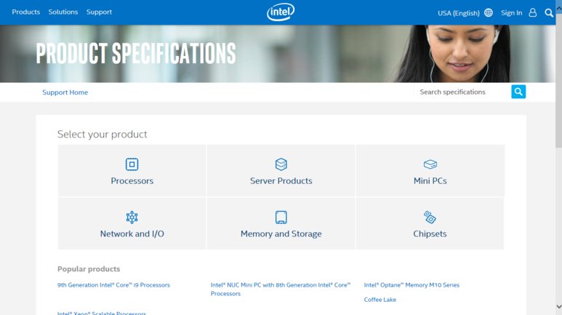This screenshot has height=315, width=562.
Task: Open 9th Generation Intel Core i9 Processors
Action: point(113,285)
